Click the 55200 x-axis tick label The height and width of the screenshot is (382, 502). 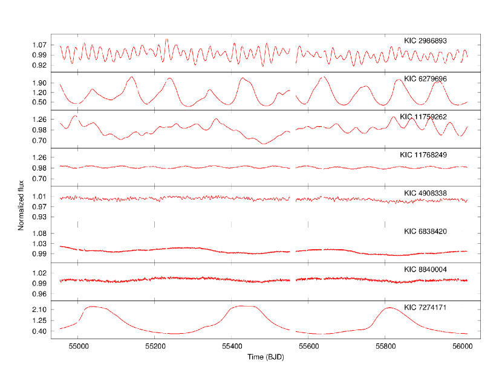(155, 346)
